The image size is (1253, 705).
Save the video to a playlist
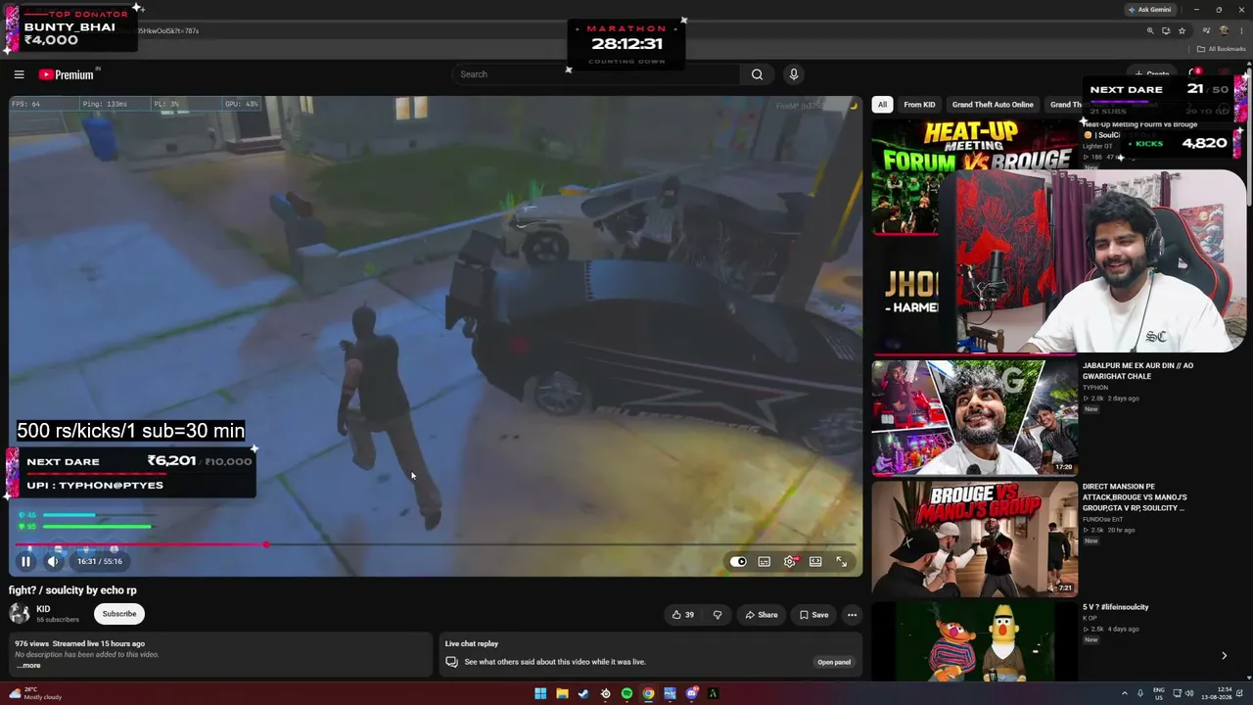(814, 615)
